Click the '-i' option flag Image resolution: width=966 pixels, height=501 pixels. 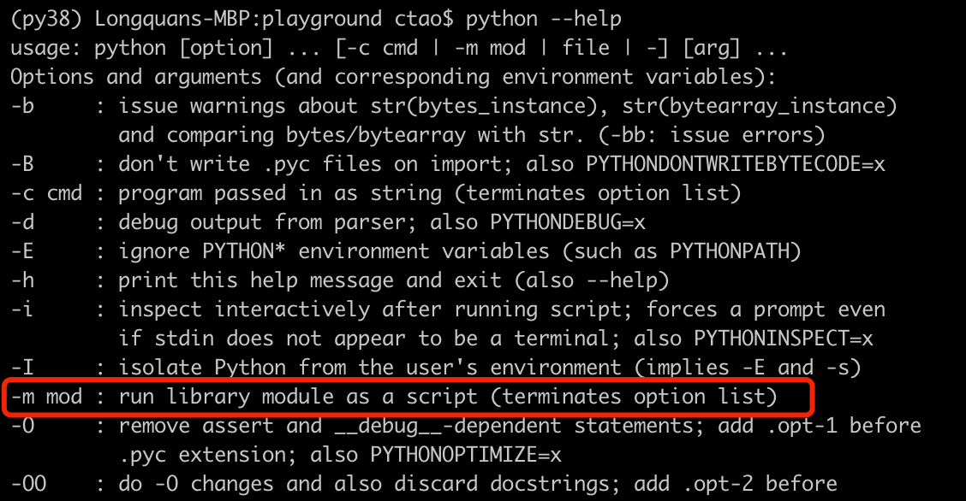pyautogui.click(x=22, y=309)
